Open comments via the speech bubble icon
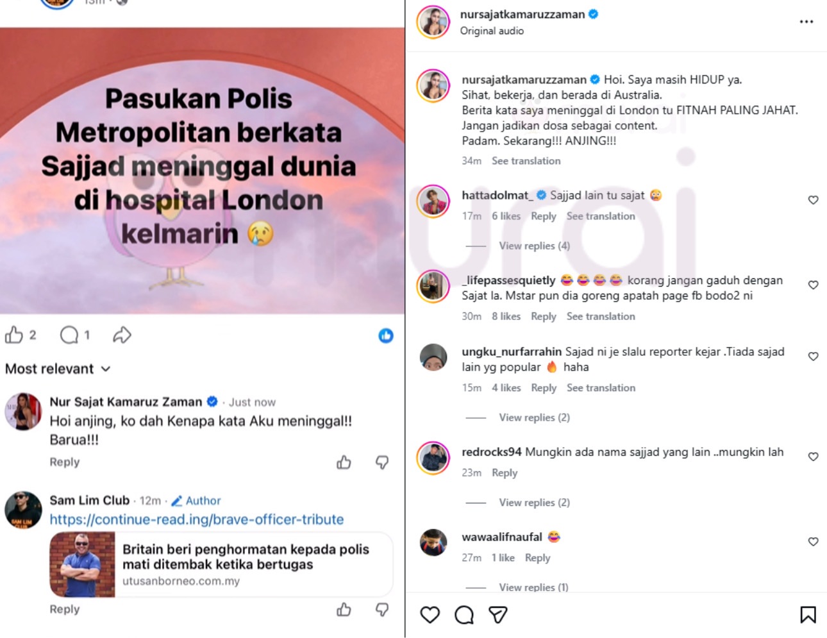Image resolution: width=827 pixels, height=638 pixels. click(69, 335)
